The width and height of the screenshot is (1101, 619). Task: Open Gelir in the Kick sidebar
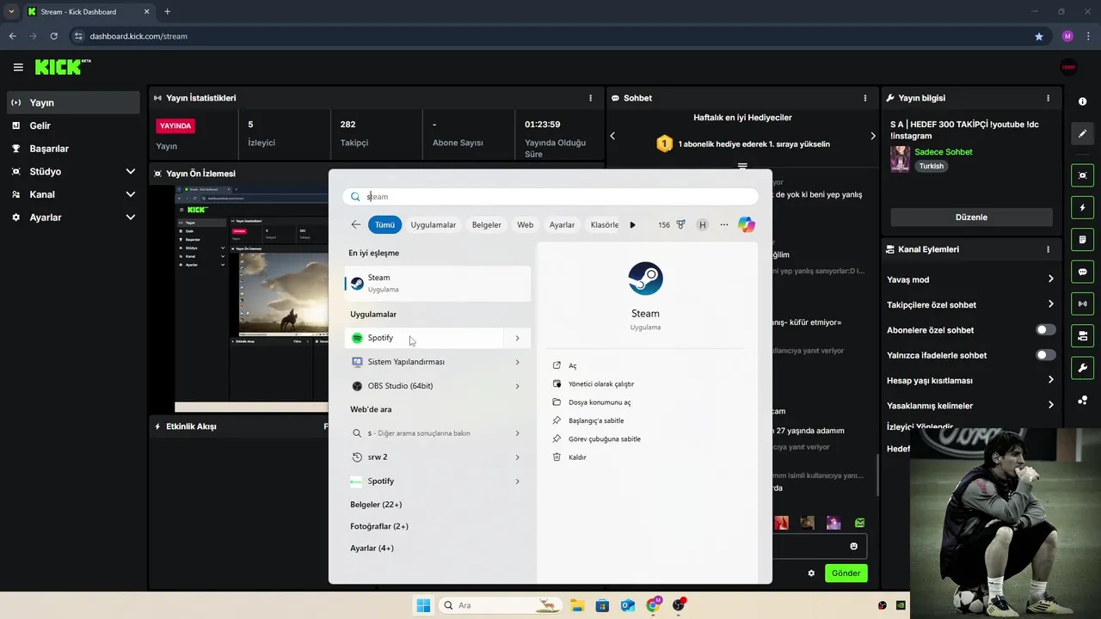pyautogui.click(x=73, y=126)
